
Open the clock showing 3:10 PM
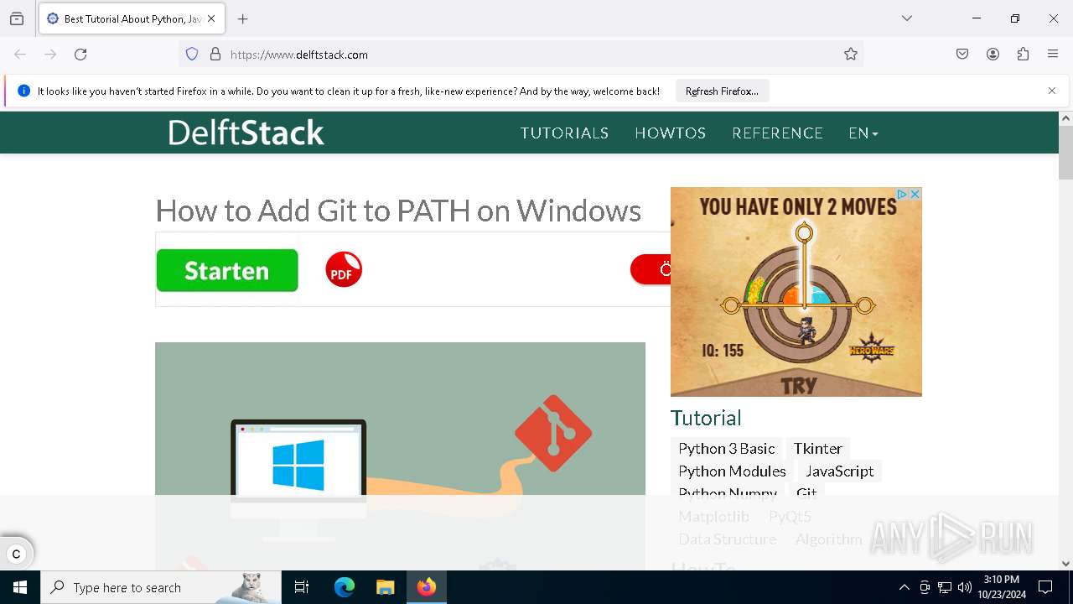(1001, 587)
